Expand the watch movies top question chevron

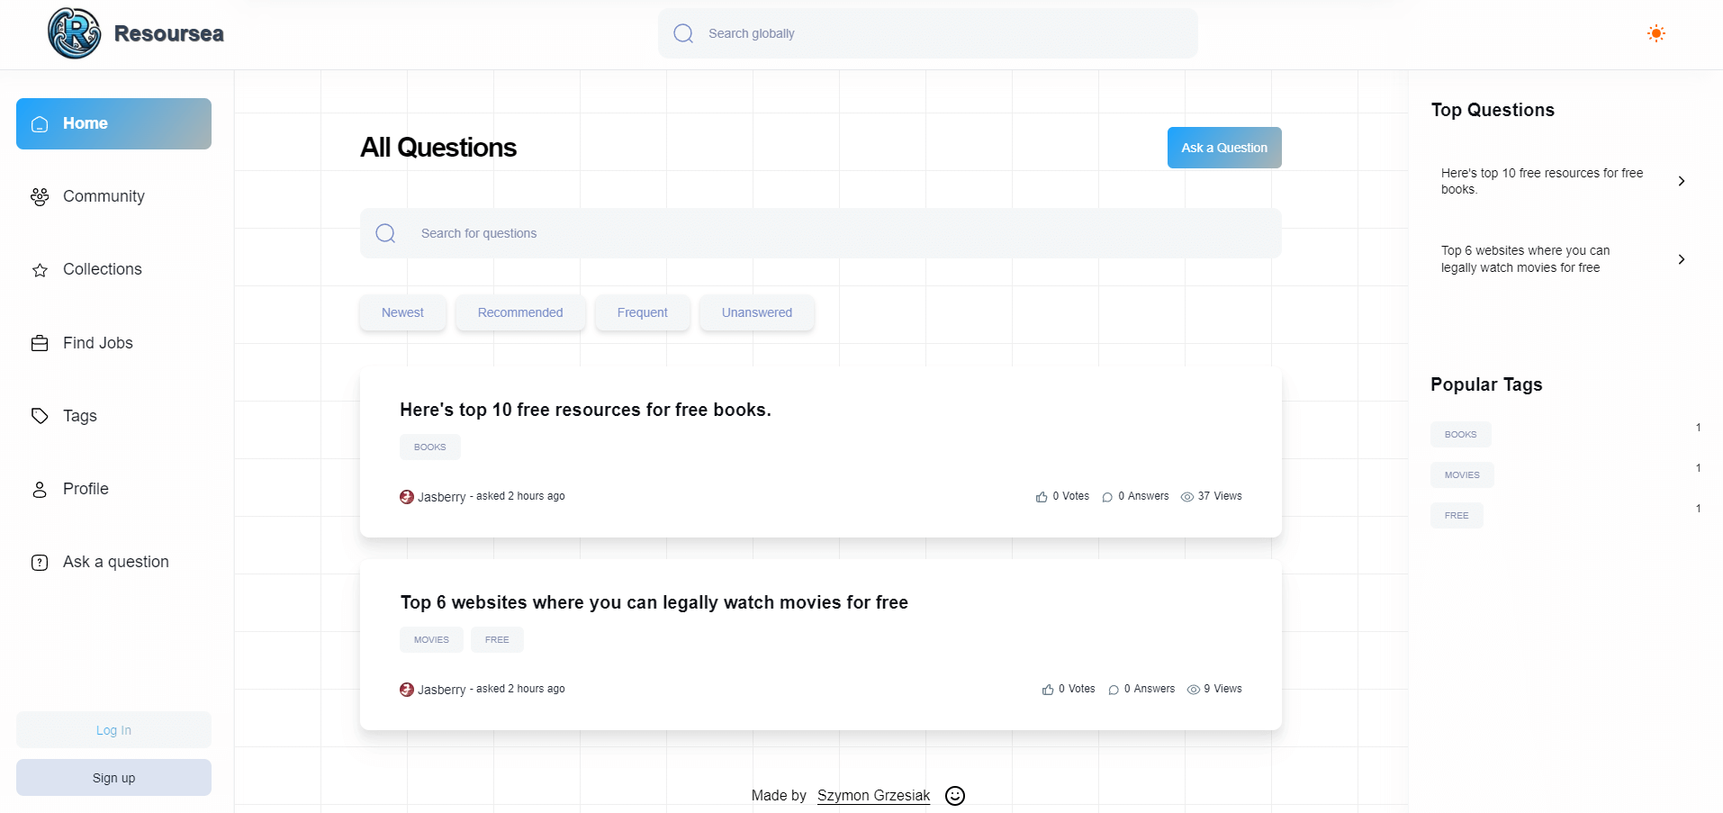click(x=1681, y=259)
